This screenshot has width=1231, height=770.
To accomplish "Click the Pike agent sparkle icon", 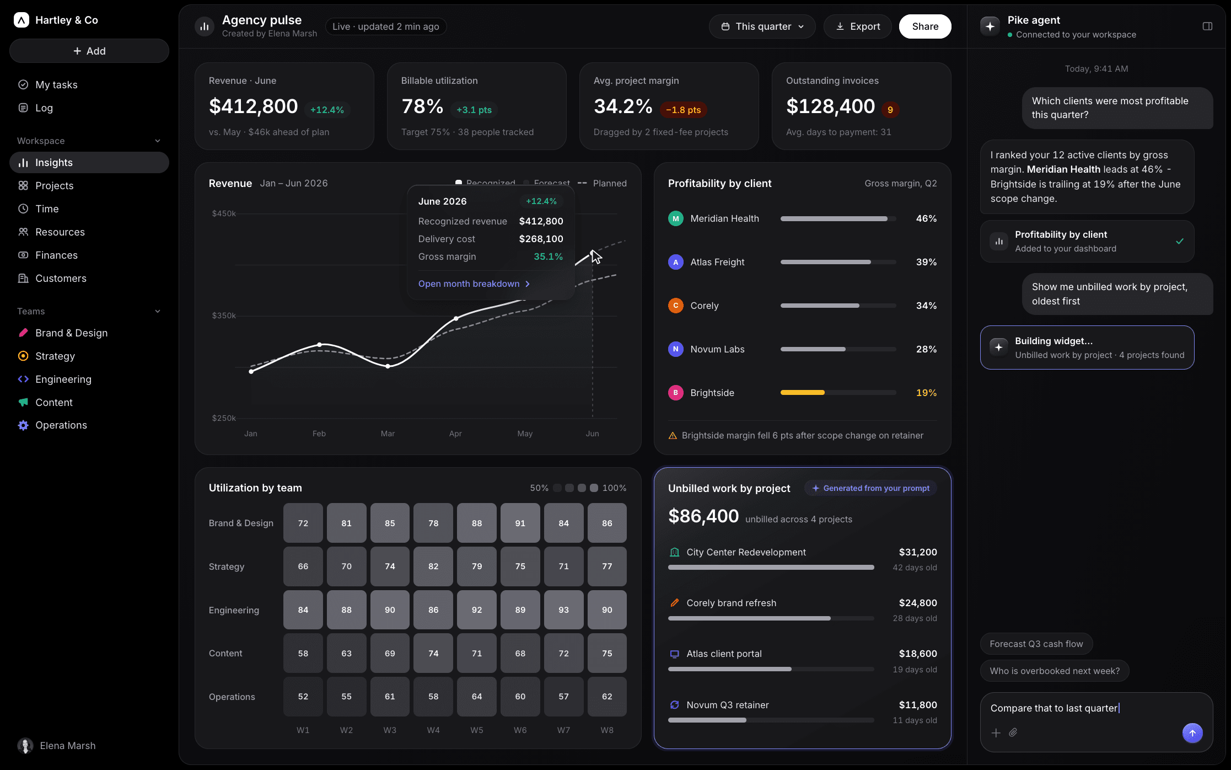I will 990,26.
